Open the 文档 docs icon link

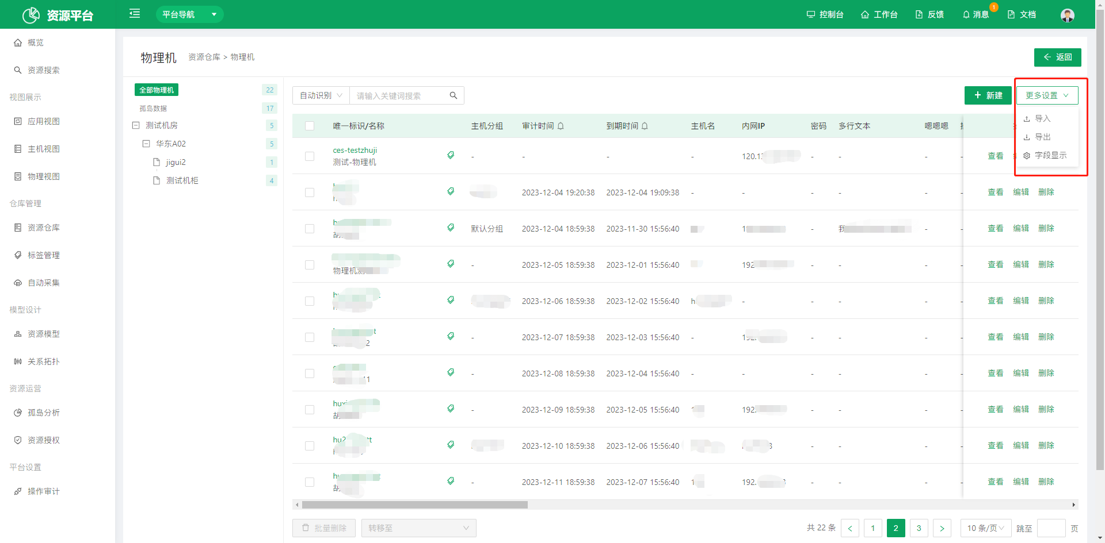point(1022,14)
